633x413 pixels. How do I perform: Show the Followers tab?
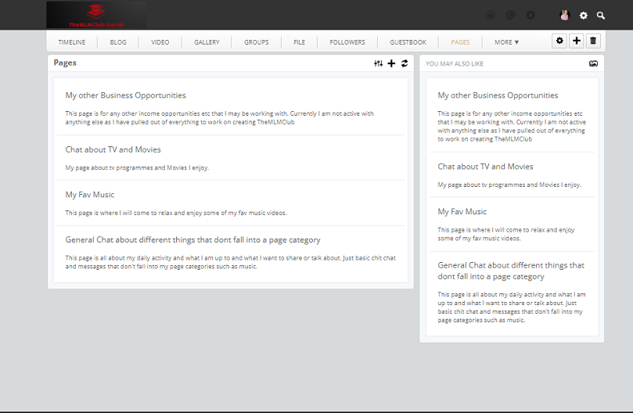pyautogui.click(x=347, y=42)
